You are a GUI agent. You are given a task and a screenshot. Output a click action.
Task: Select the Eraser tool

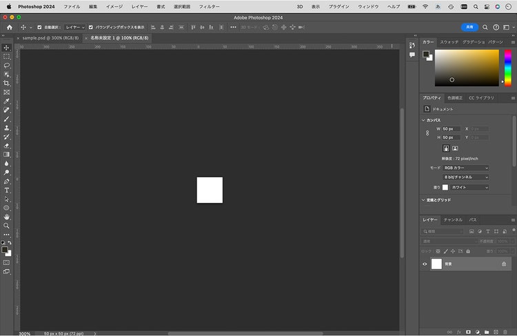[6, 146]
